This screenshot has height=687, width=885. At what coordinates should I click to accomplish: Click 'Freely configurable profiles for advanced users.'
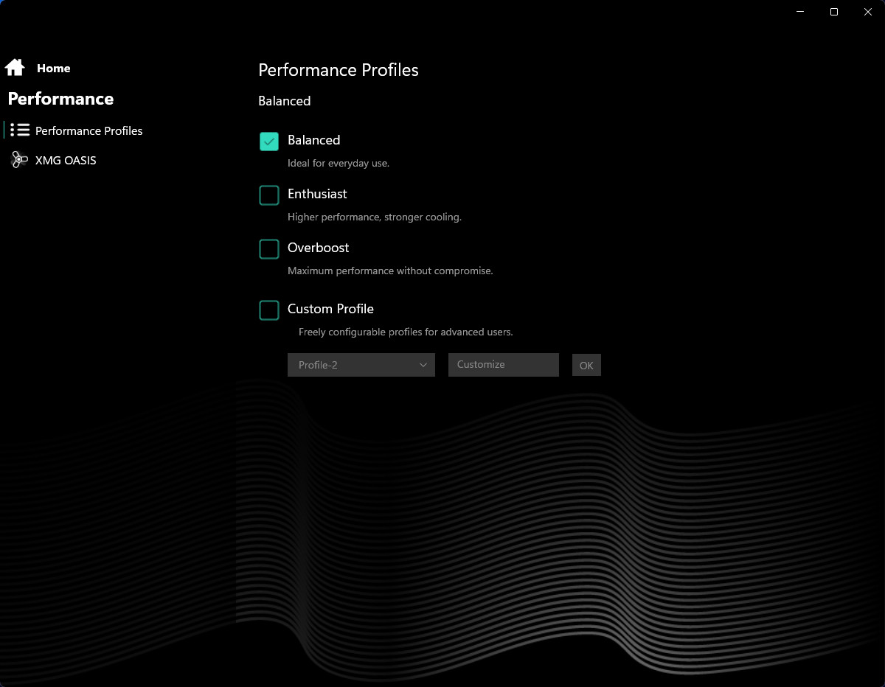coord(406,332)
